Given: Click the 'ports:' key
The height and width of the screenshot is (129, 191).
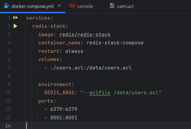Looking at the screenshot, I should pos(47,101).
